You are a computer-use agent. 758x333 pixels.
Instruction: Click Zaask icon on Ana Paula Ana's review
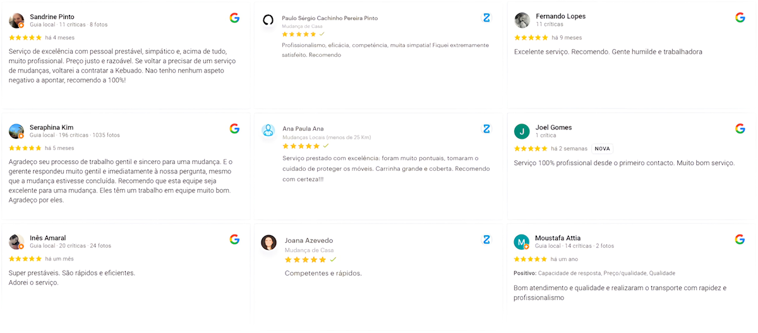pos(486,129)
